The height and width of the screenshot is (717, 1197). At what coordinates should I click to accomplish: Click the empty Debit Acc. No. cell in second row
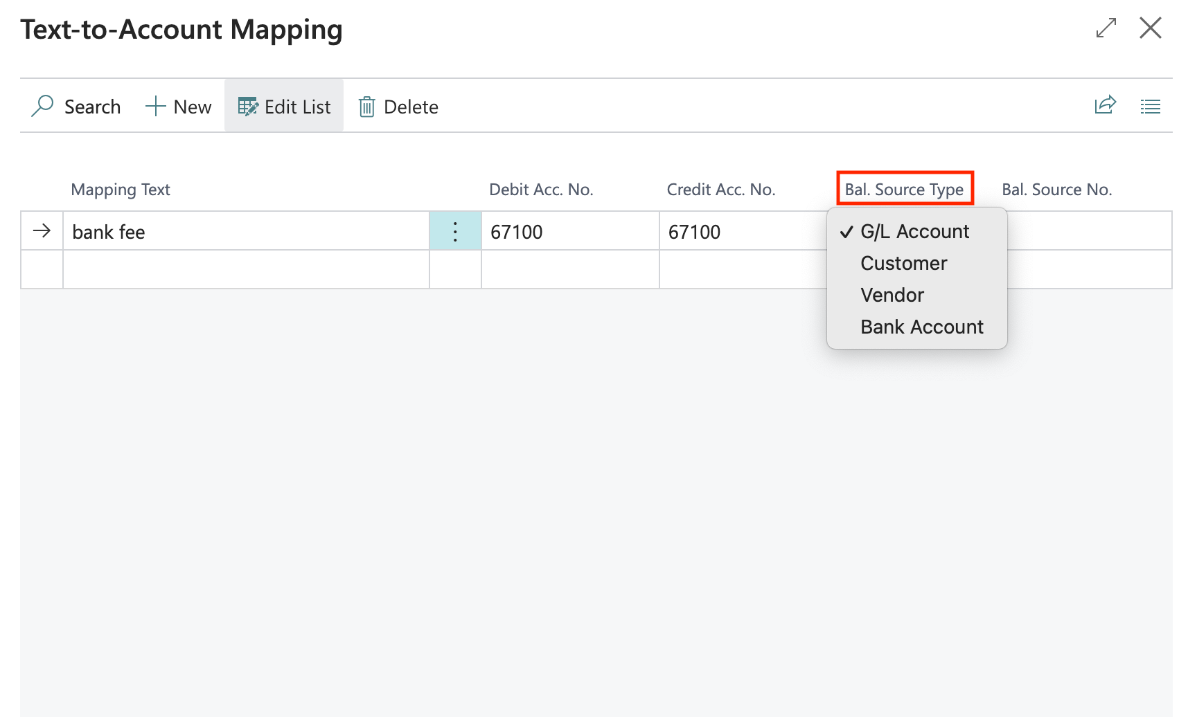click(570, 269)
